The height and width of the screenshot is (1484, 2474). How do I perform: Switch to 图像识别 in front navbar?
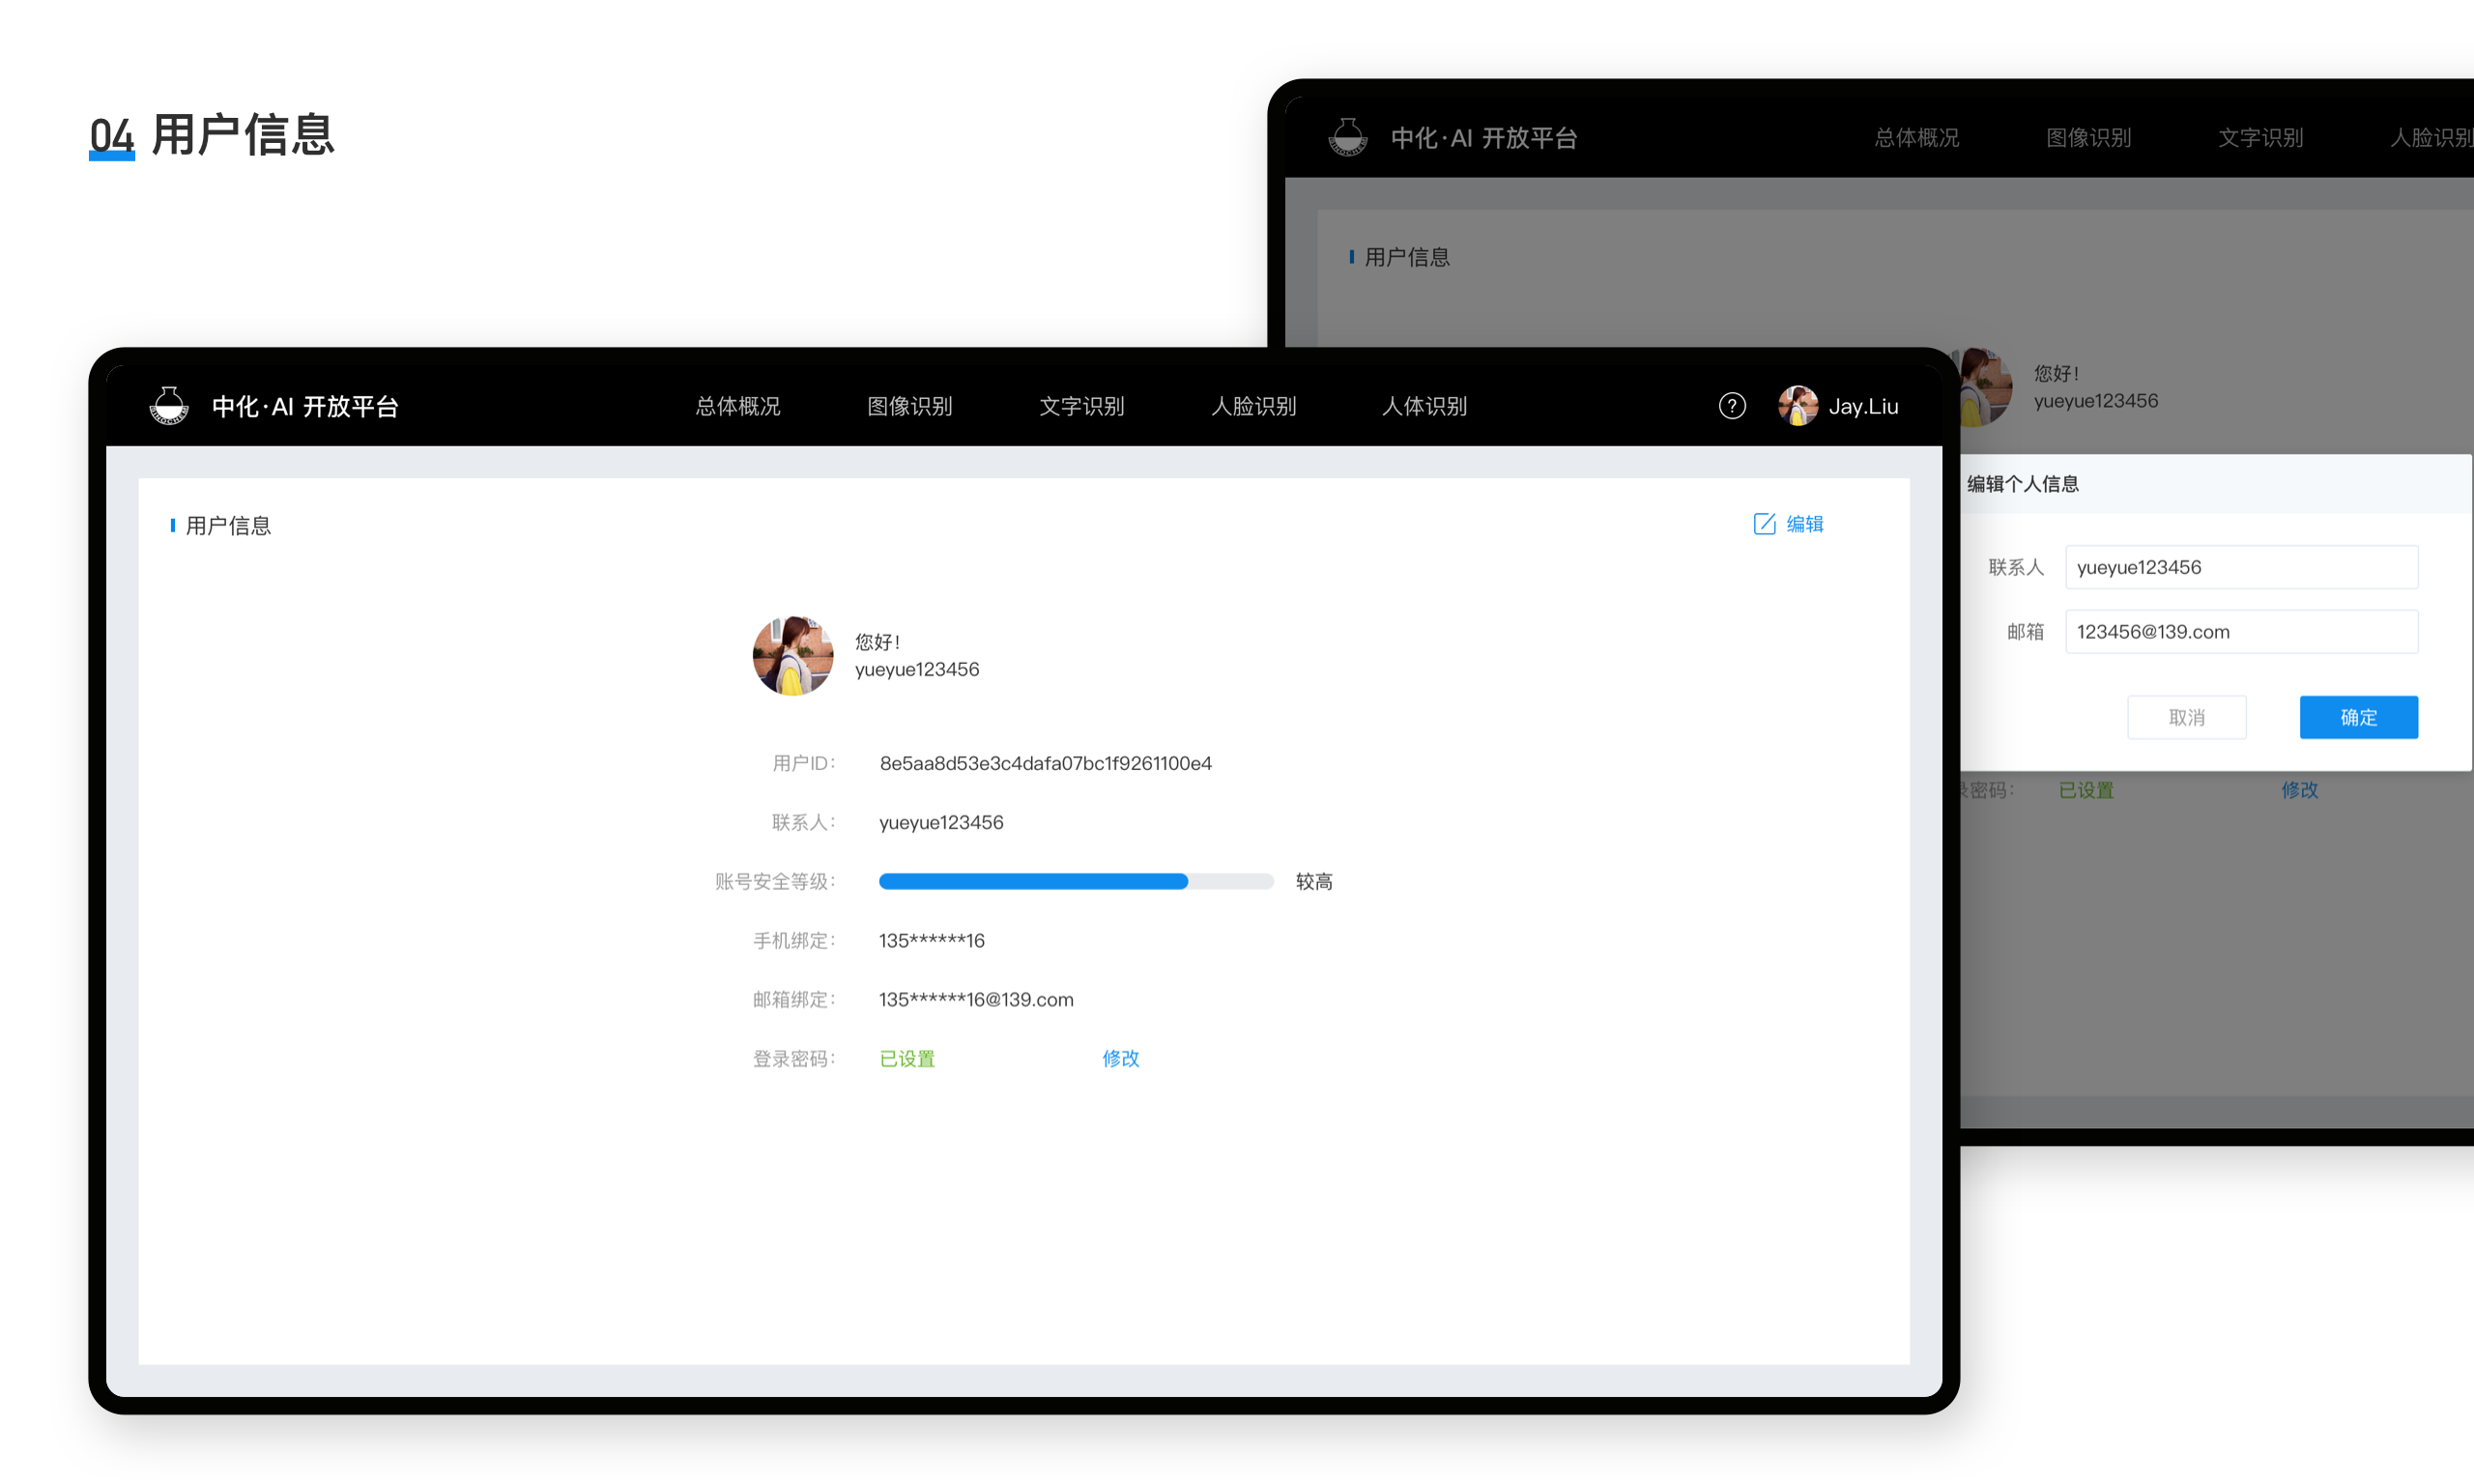click(x=910, y=406)
